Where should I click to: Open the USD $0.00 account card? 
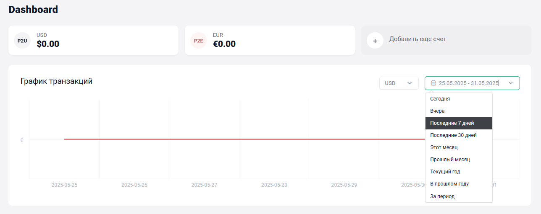click(x=93, y=40)
